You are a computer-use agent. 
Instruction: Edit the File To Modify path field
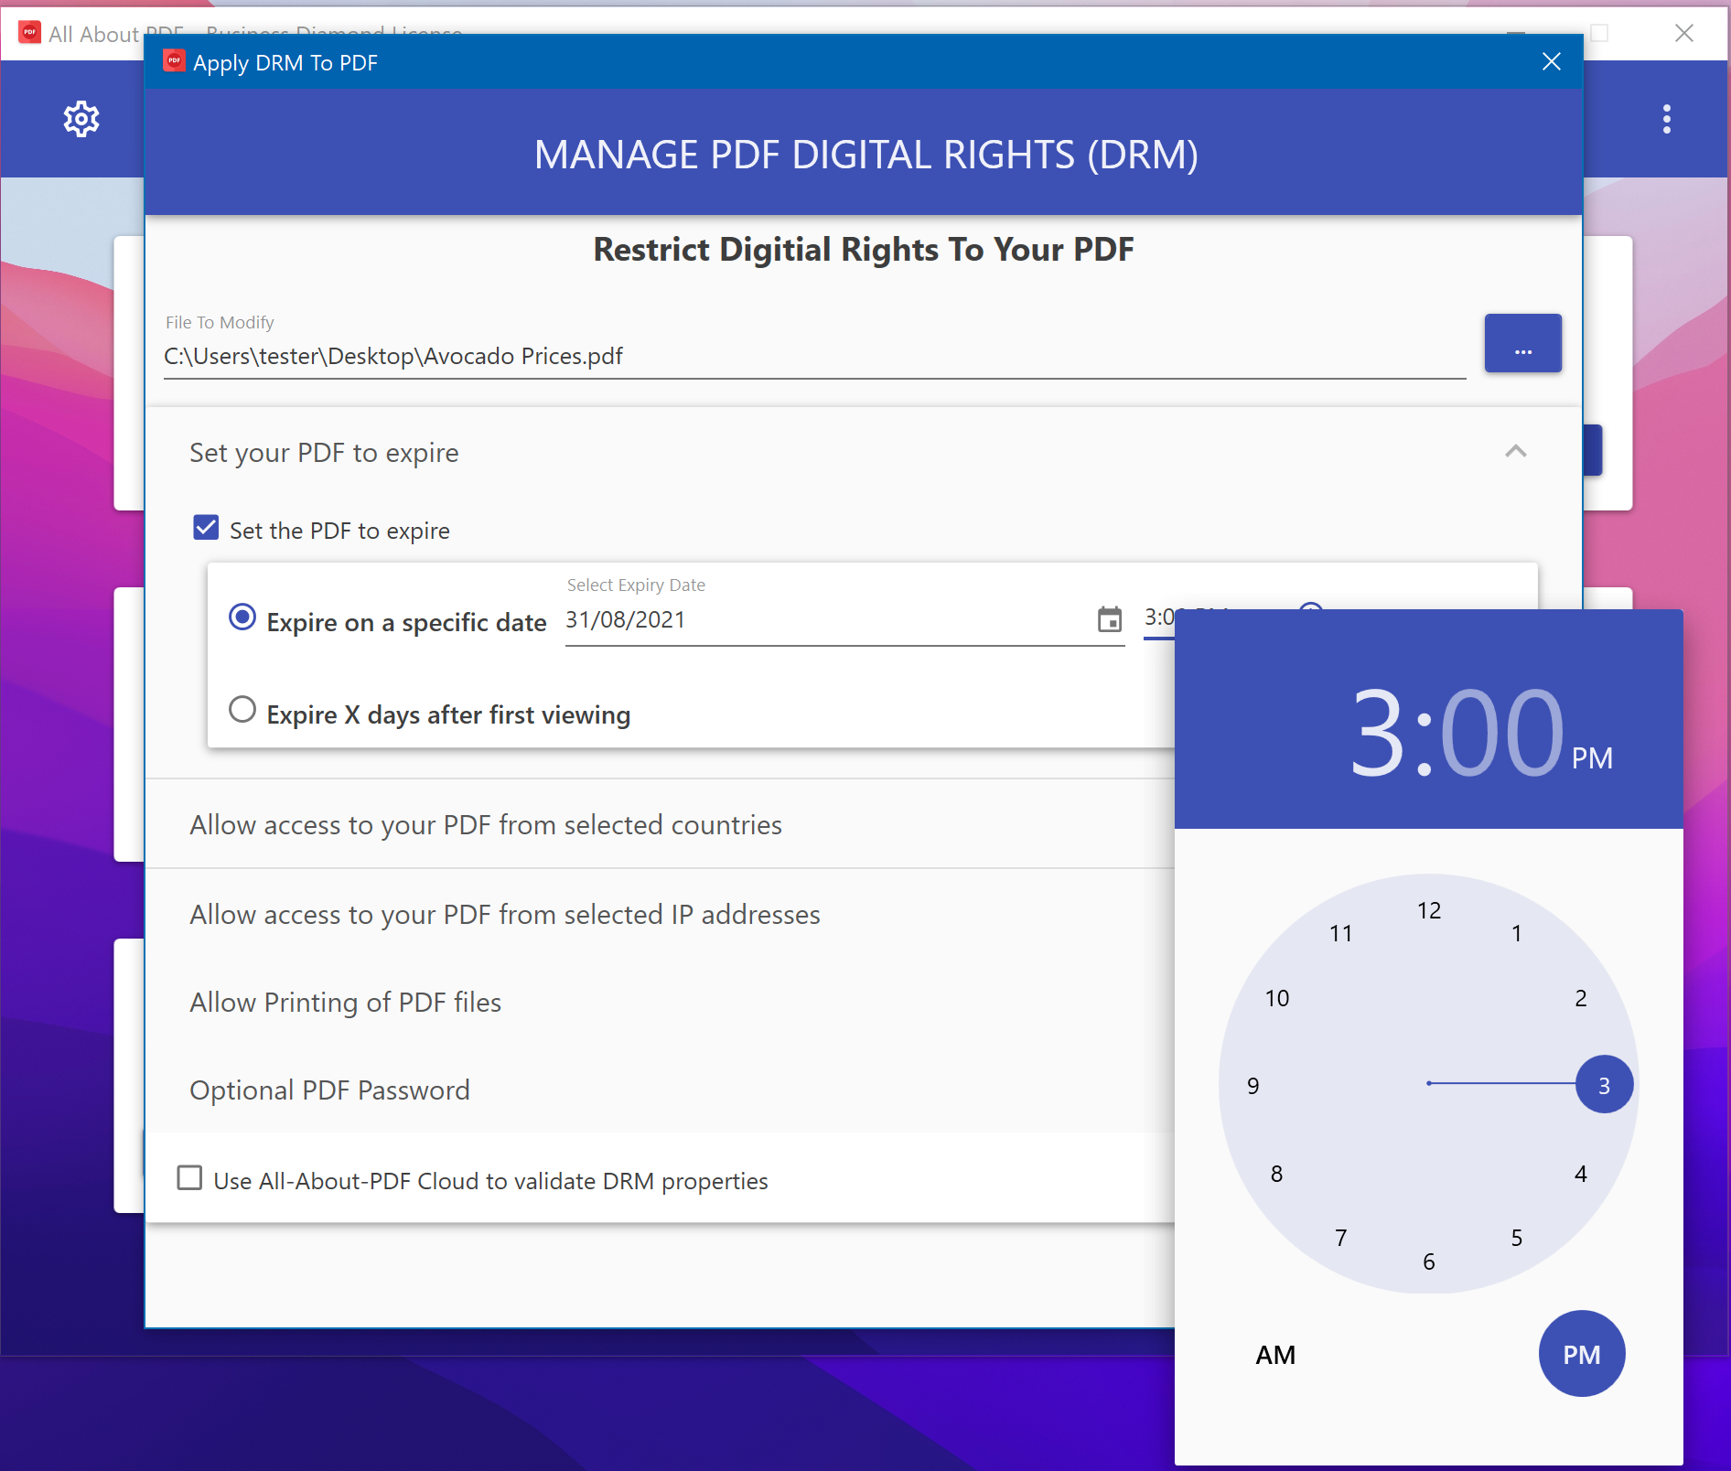[x=814, y=357]
